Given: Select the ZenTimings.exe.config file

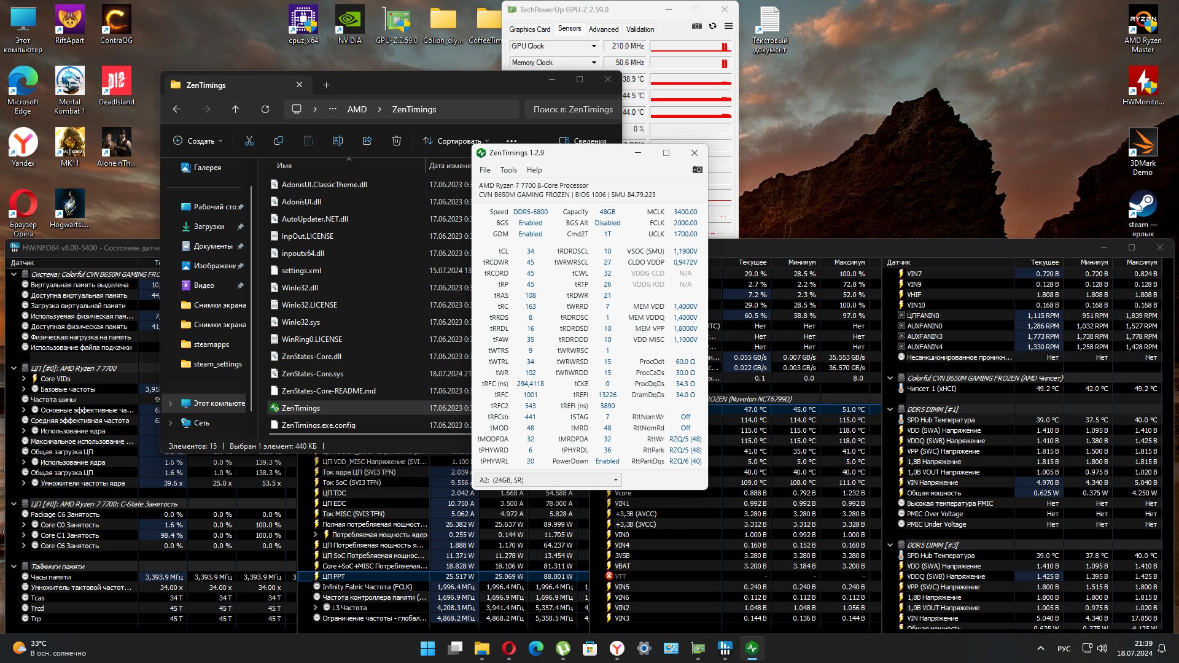Looking at the screenshot, I should pyautogui.click(x=318, y=425).
